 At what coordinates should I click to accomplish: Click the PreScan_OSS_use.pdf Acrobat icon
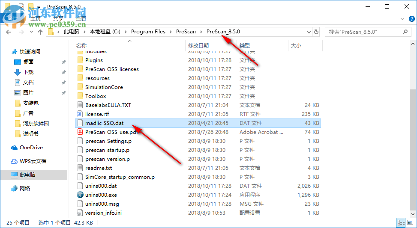[80, 132]
